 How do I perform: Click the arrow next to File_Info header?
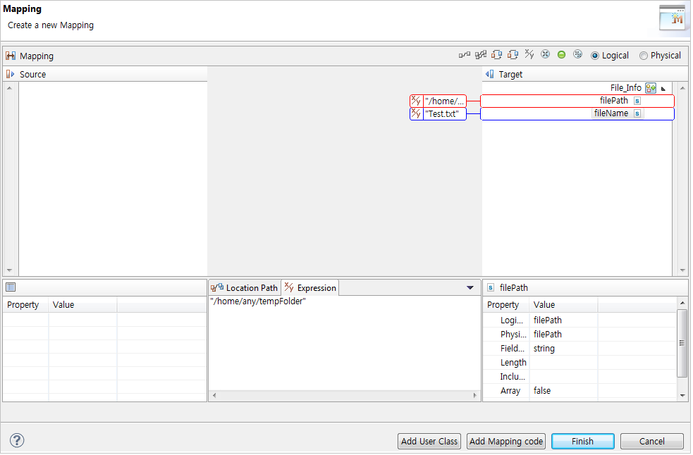[663, 88]
